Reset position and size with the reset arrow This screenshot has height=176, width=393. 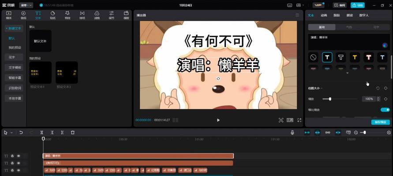point(378,88)
